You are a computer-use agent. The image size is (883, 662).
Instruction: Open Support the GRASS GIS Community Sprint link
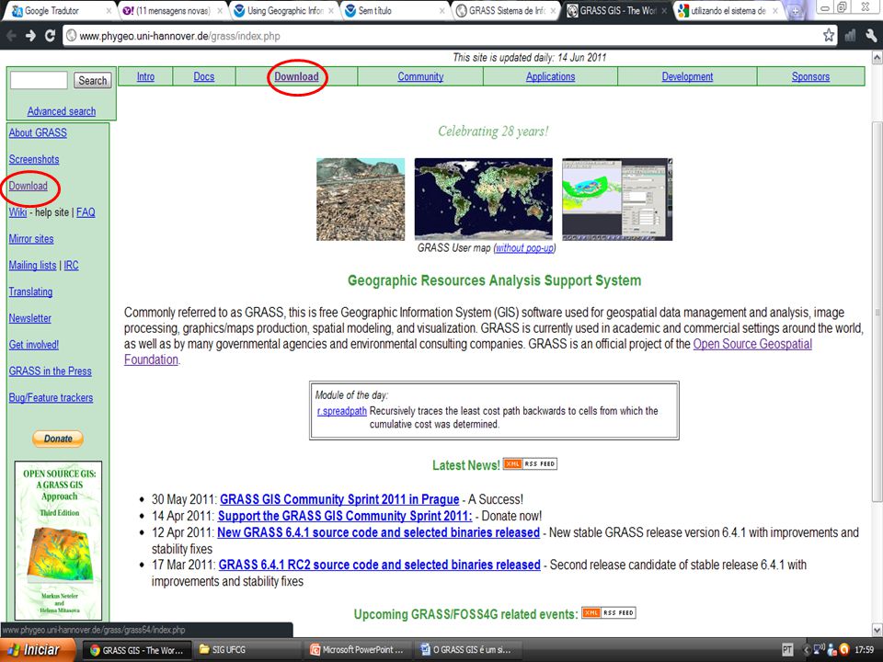(345, 516)
